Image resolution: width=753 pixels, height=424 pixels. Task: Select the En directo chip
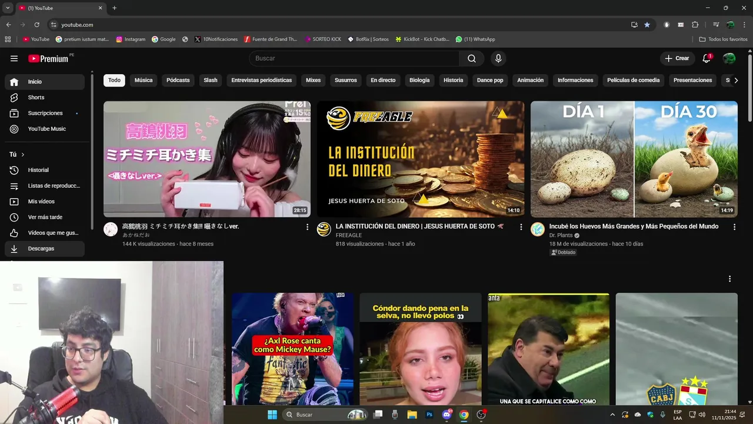pos(383,80)
